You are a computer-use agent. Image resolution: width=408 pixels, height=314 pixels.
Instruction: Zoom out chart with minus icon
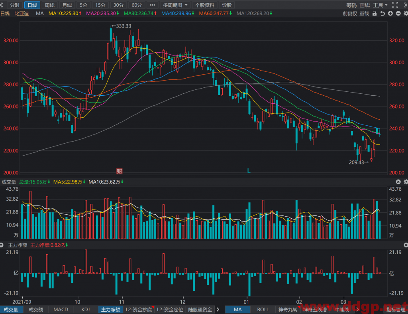(398, 13)
